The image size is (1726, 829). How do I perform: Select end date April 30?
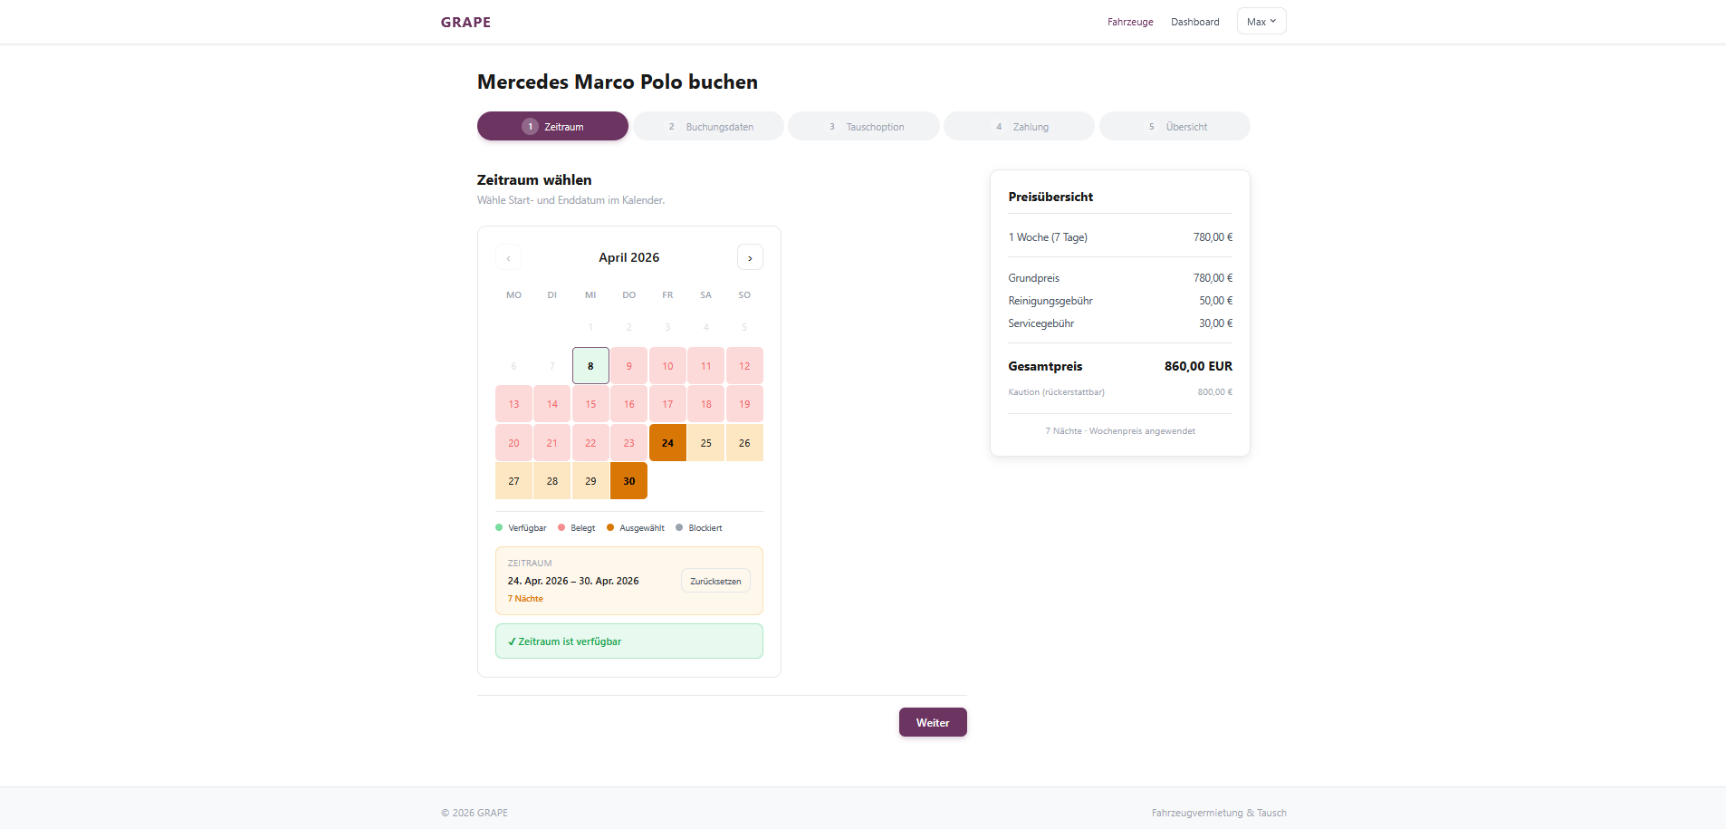click(629, 481)
